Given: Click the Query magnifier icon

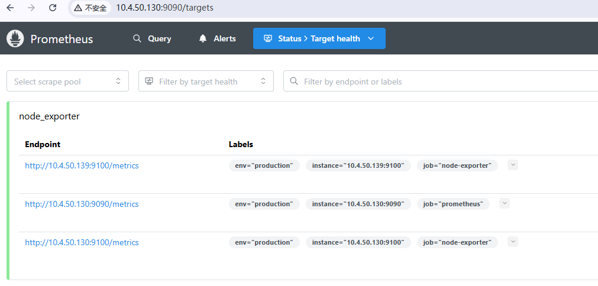Looking at the screenshot, I should pyautogui.click(x=137, y=38).
